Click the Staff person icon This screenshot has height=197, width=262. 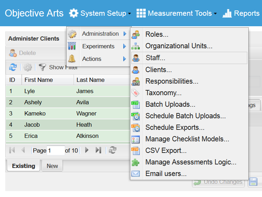tap(136, 58)
